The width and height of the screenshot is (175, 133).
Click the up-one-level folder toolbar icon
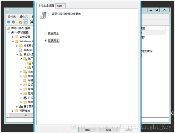[20, 22]
